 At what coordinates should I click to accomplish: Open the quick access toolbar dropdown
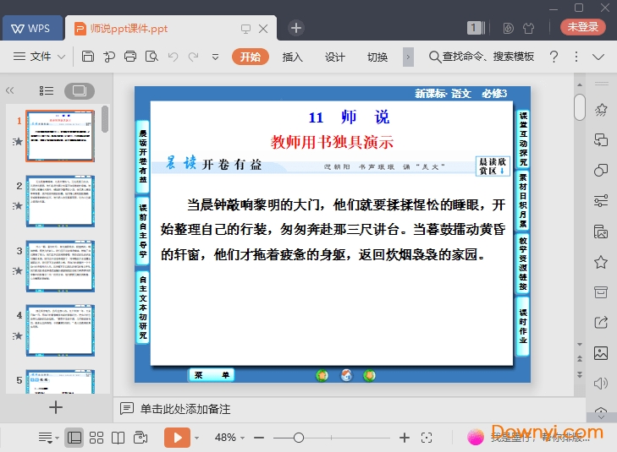[x=215, y=57]
